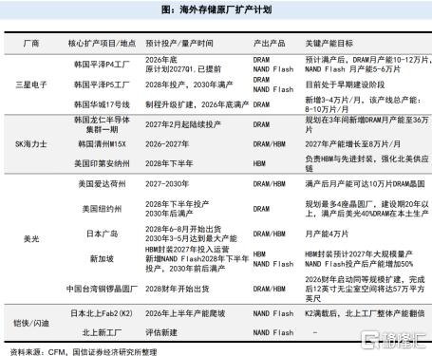Click the 中国台湾铜锣晶圆厂 cell
This screenshot has width=432, height=356.
[x=102, y=289]
